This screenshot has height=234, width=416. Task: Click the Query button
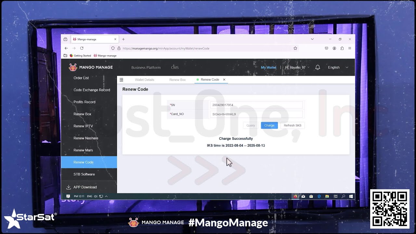[251, 125]
